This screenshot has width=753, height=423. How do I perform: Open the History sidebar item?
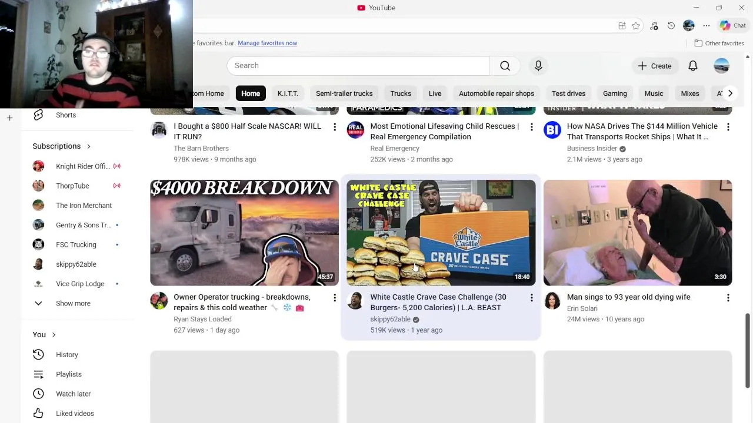pyautogui.click(x=78, y=355)
